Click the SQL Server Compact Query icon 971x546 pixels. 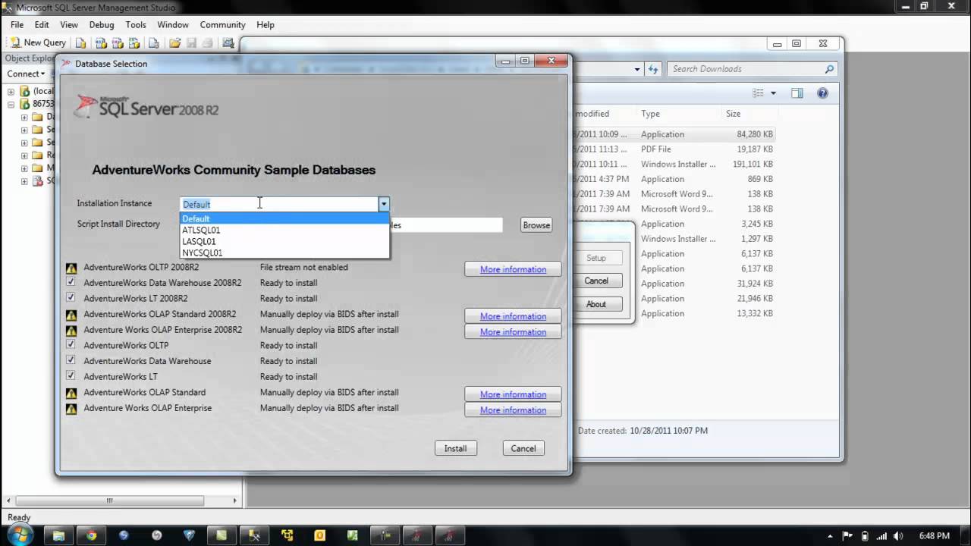[x=152, y=43]
